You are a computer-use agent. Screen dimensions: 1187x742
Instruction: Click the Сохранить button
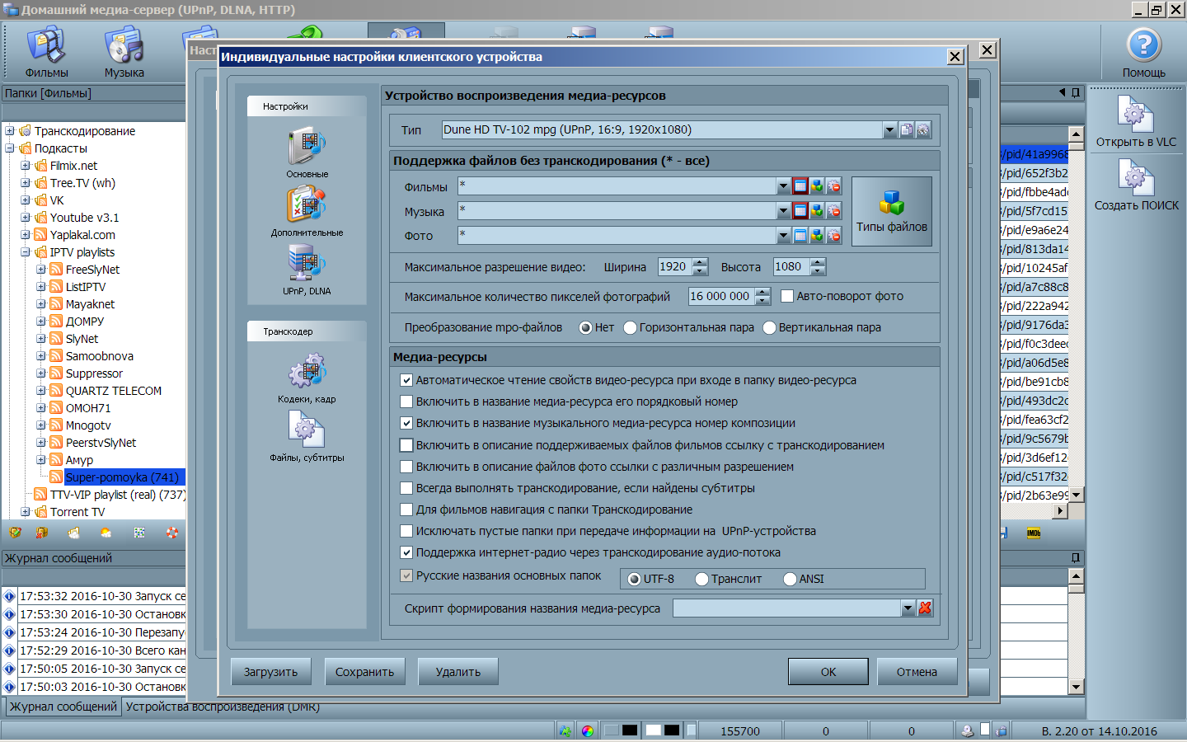(x=364, y=672)
